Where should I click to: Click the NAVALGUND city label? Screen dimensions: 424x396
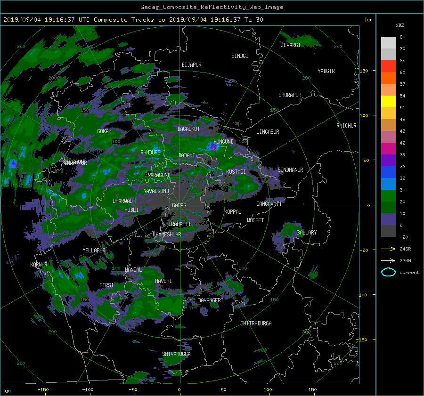(156, 191)
